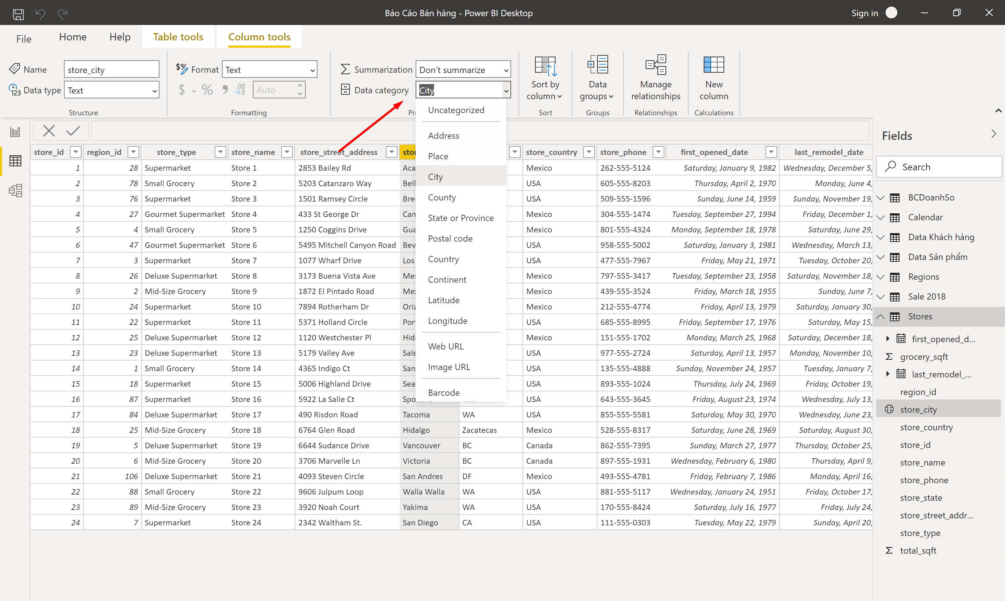Click sigma icon beside total_sqft
The height and width of the screenshot is (601, 1005).
coord(889,550)
